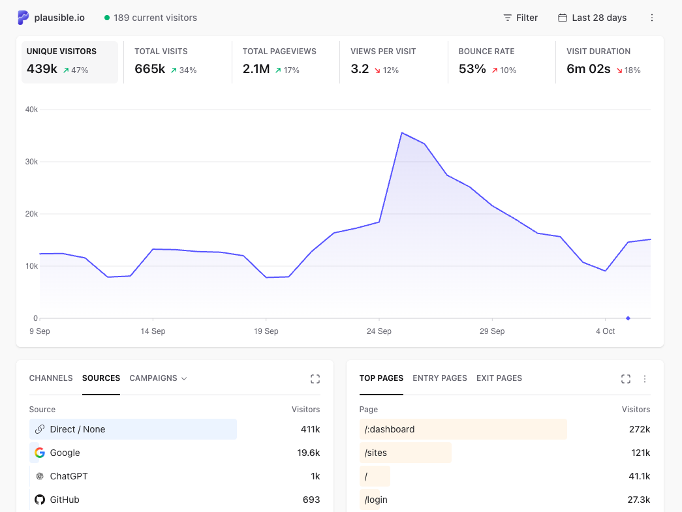Click the 24 Sep axis label
The height and width of the screenshot is (512, 682).
click(x=379, y=331)
